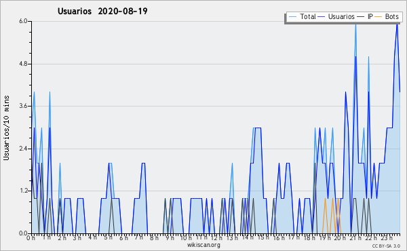Image resolution: width=407 pixels, height=251 pixels.
Task: Click the 4 h x-axis label
Action: (x=92, y=237)
